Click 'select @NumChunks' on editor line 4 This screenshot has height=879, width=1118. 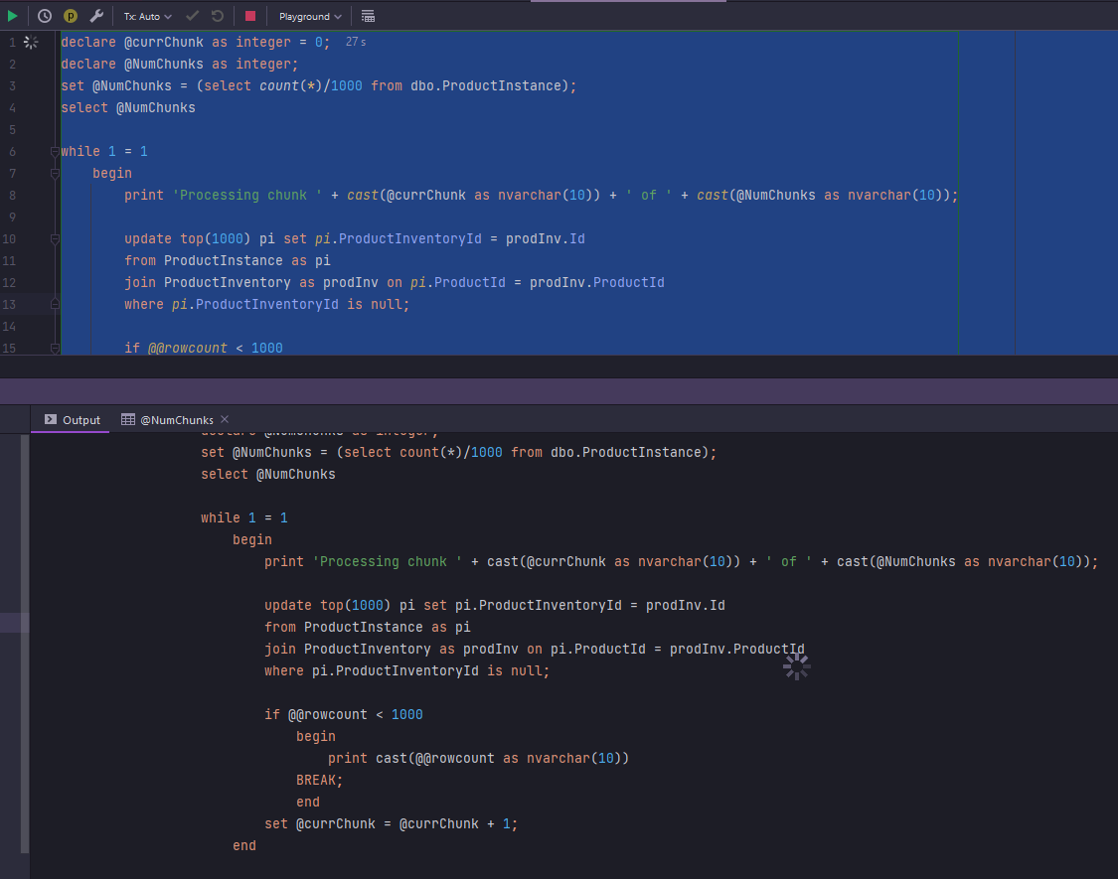[x=128, y=107]
